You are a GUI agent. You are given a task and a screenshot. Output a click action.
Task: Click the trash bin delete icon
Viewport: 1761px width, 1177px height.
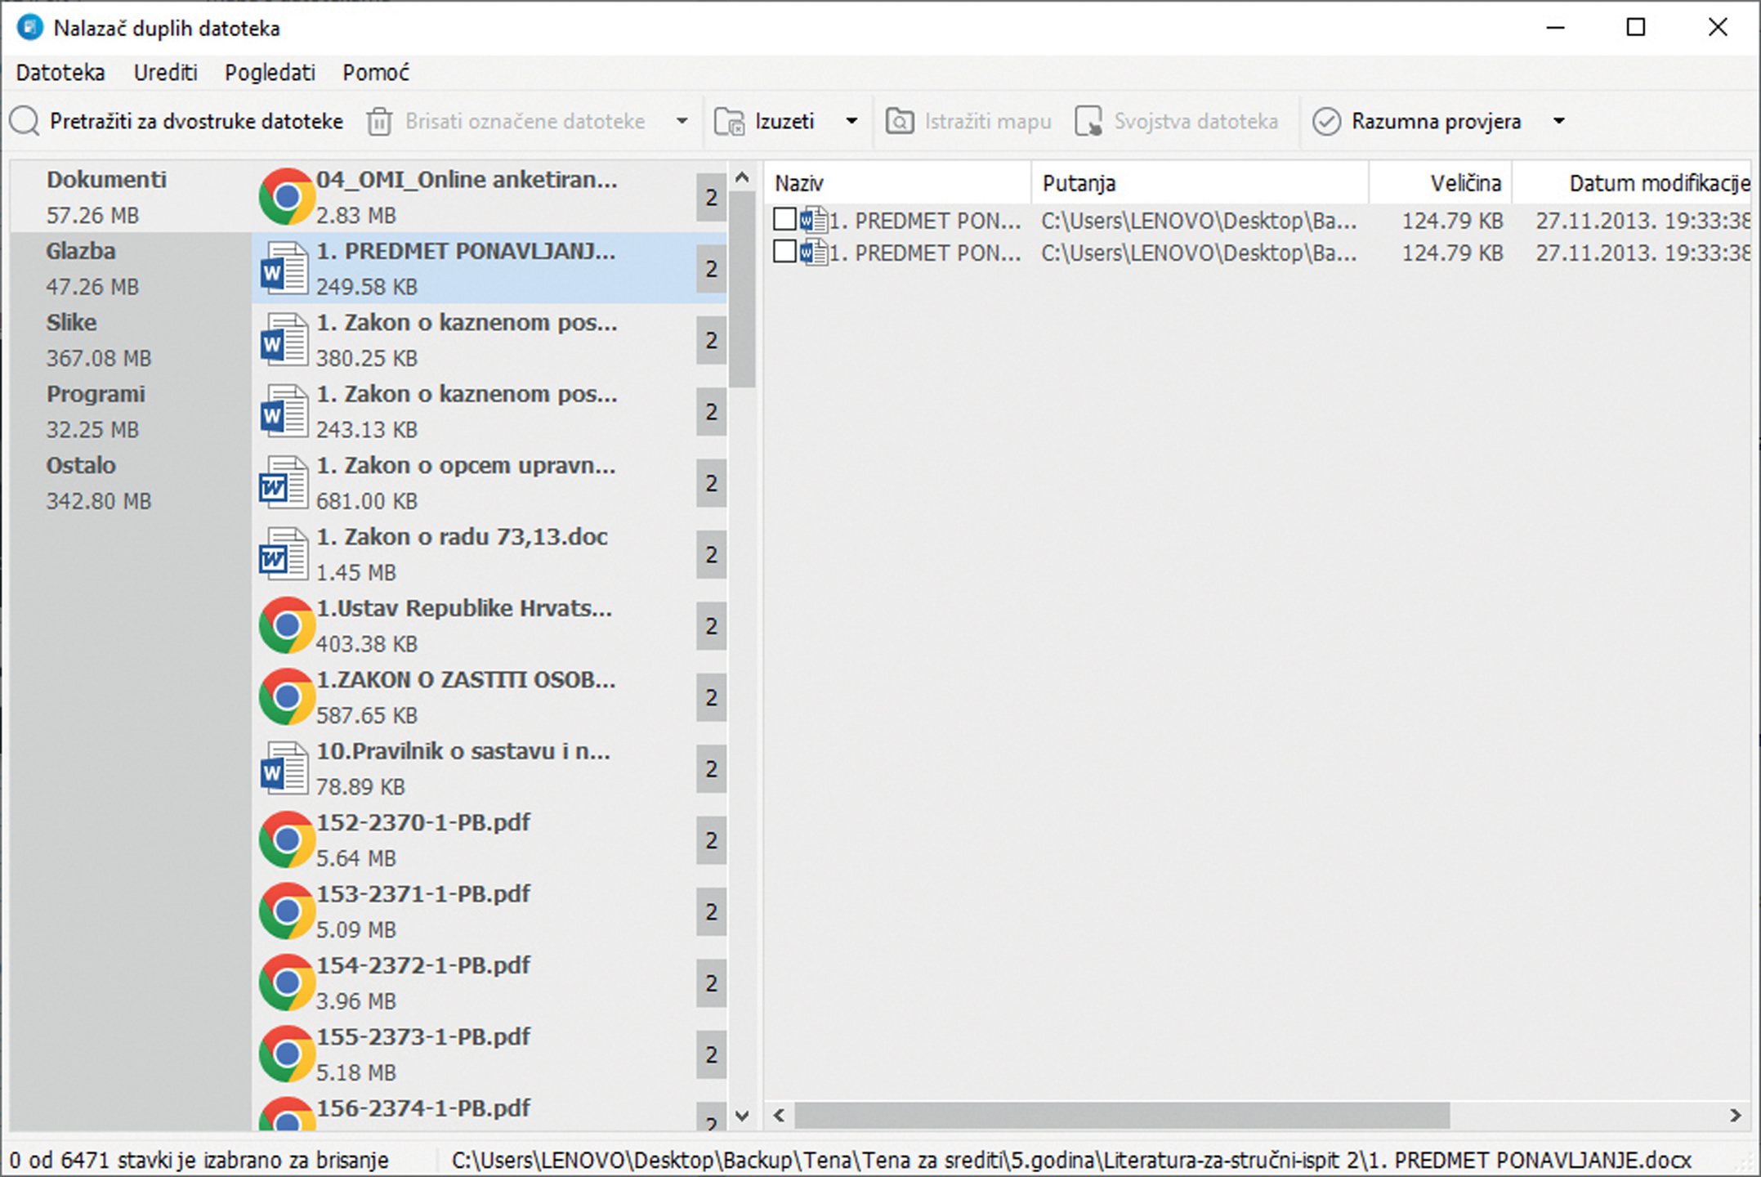click(x=378, y=122)
